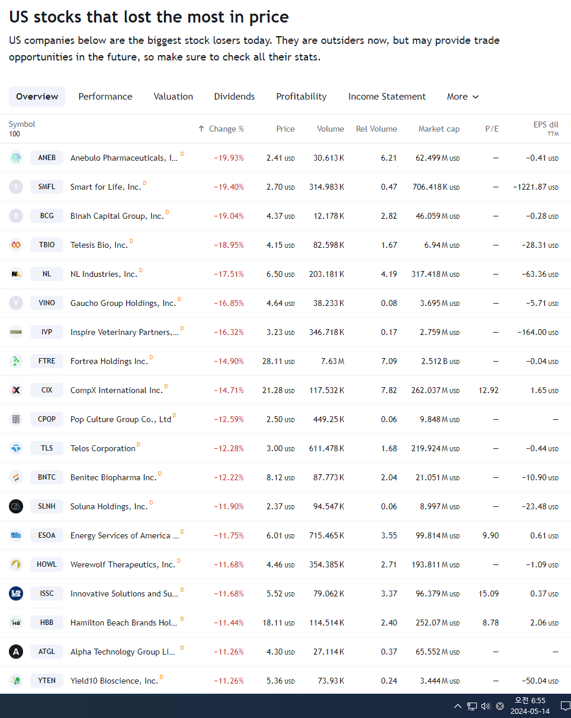
Task: Open the ISSC ticker link
Action: (47, 593)
